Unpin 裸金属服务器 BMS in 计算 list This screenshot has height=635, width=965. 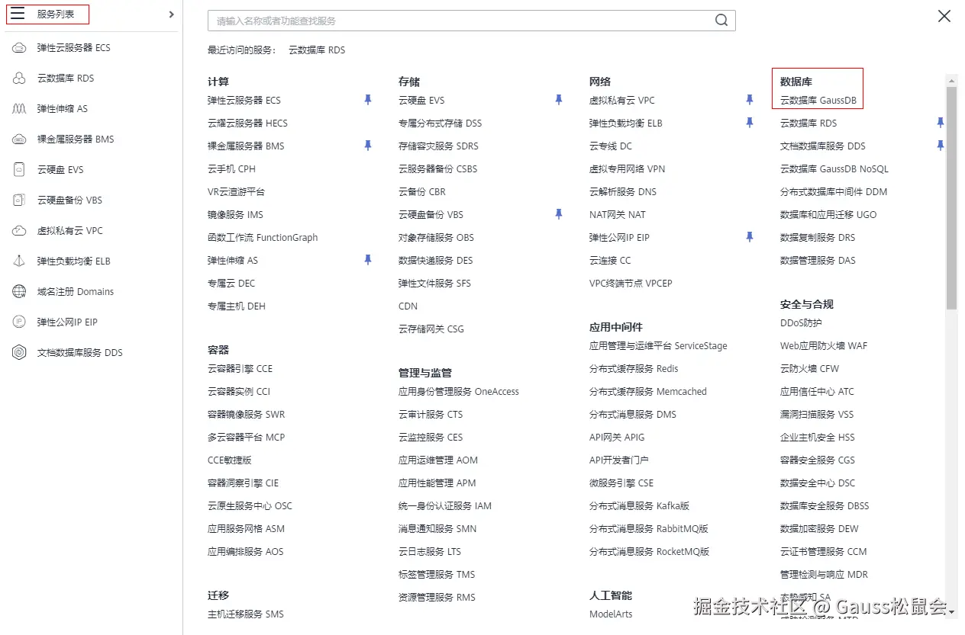(x=368, y=146)
